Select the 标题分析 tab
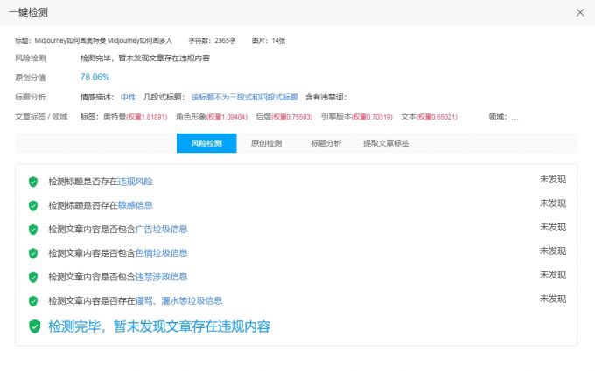This screenshot has width=595, height=371. 326,143
